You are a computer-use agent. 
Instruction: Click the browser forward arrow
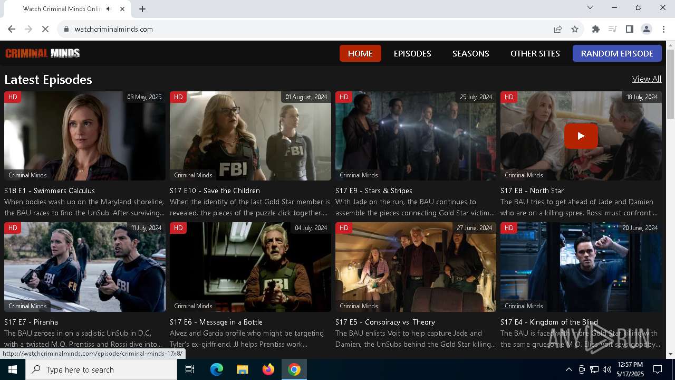click(x=28, y=29)
